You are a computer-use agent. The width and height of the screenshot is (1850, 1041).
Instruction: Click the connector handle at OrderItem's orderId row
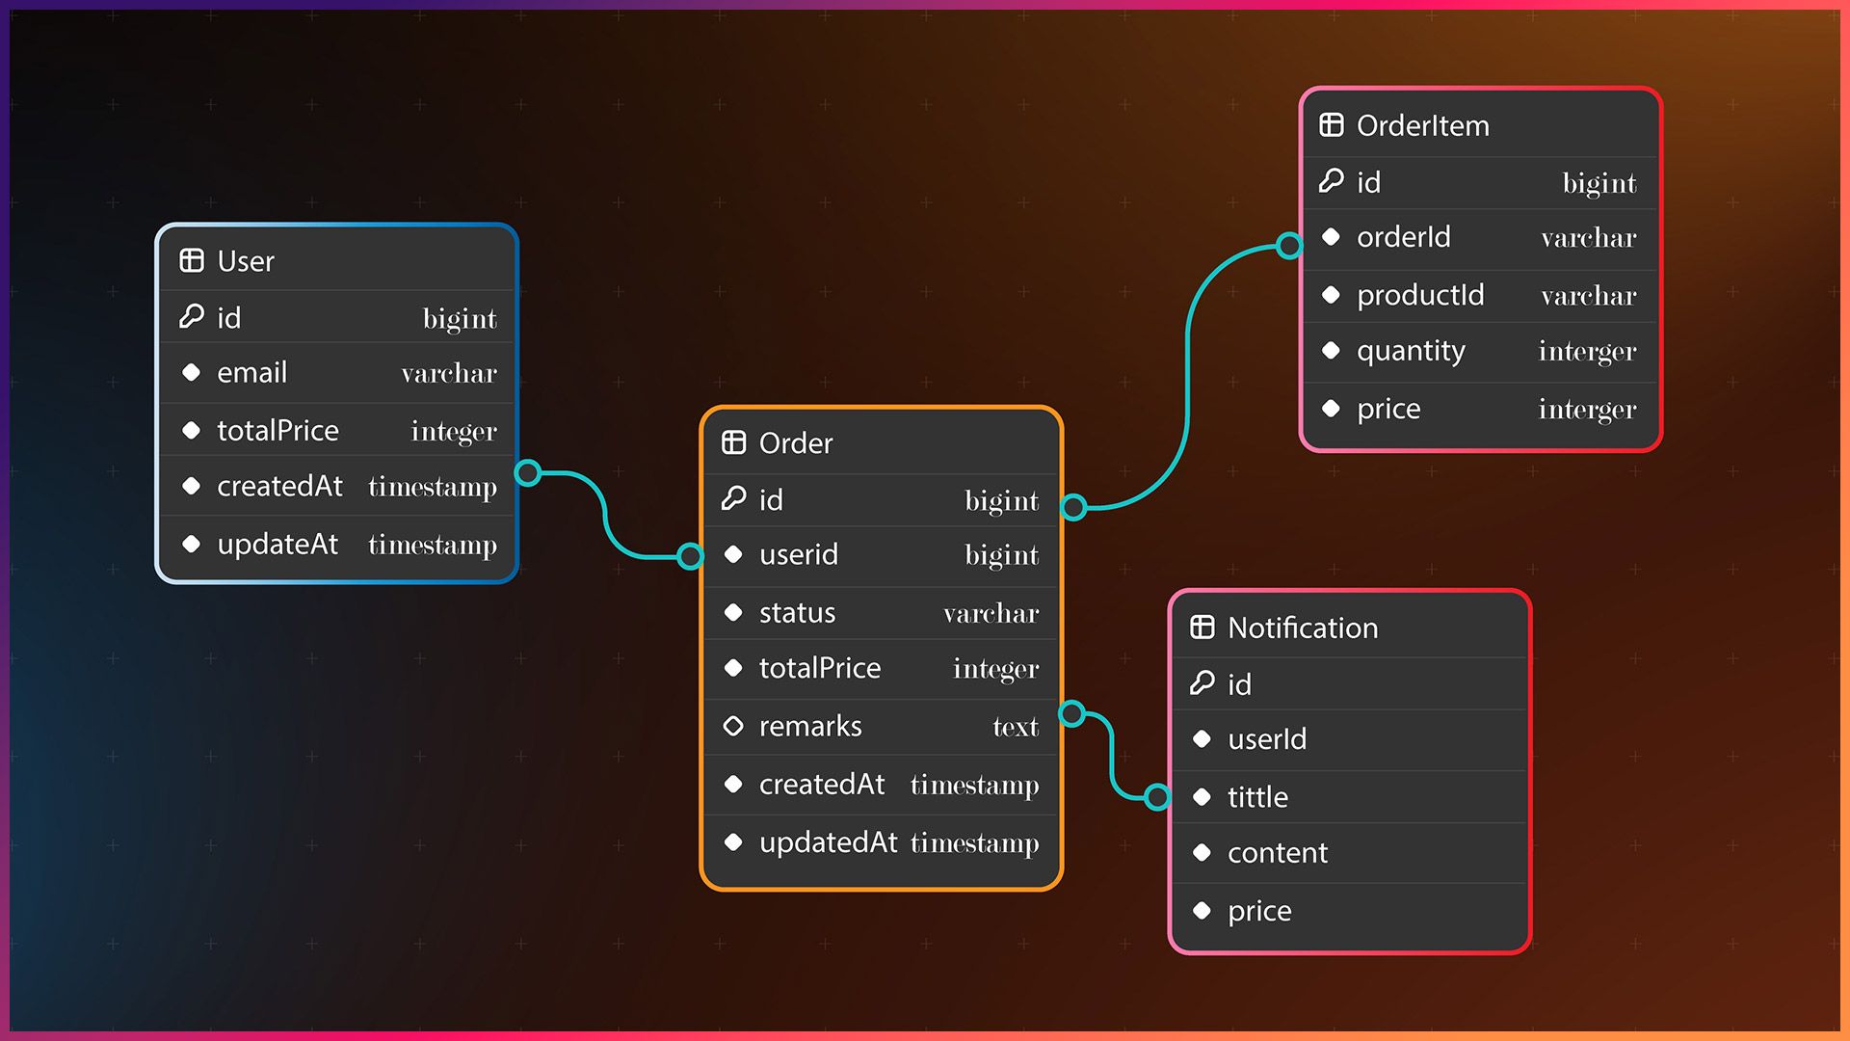[1288, 246]
